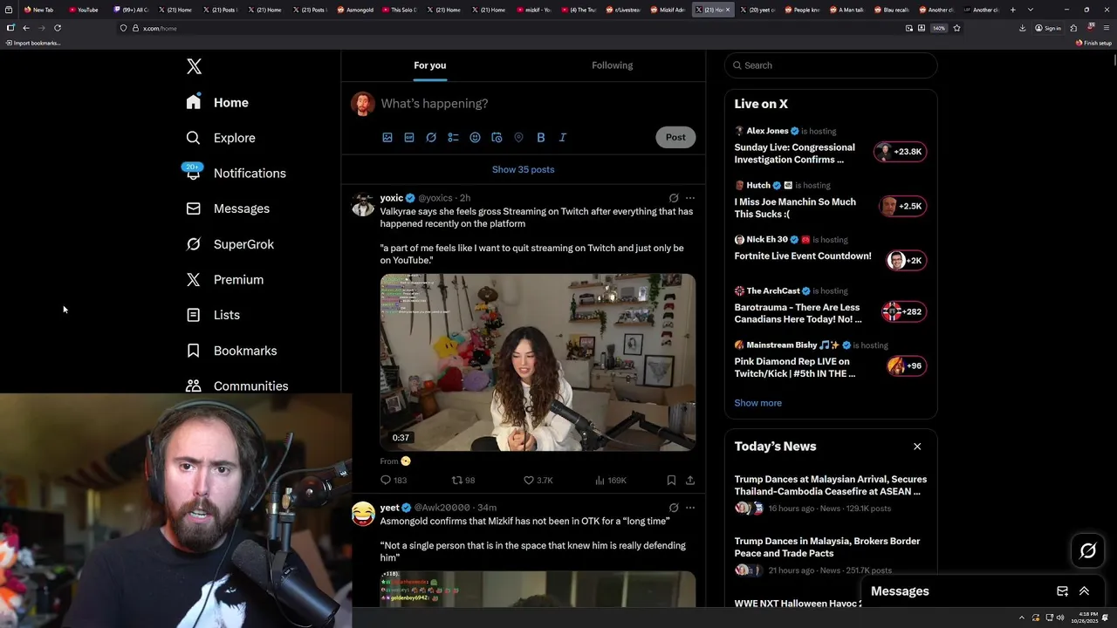Switch to the Following tab
This screenshot has width=1117, height=628.
click(612, 65)
